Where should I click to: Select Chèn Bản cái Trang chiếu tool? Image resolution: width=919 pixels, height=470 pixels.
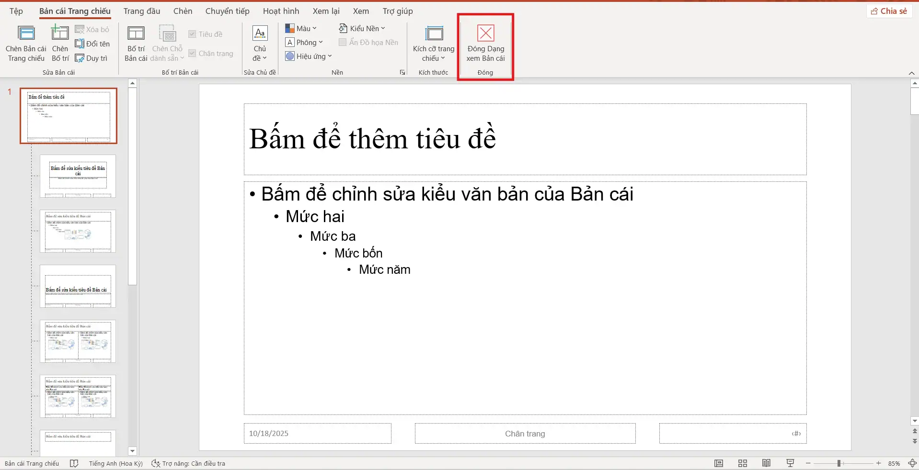pos(26,43)
